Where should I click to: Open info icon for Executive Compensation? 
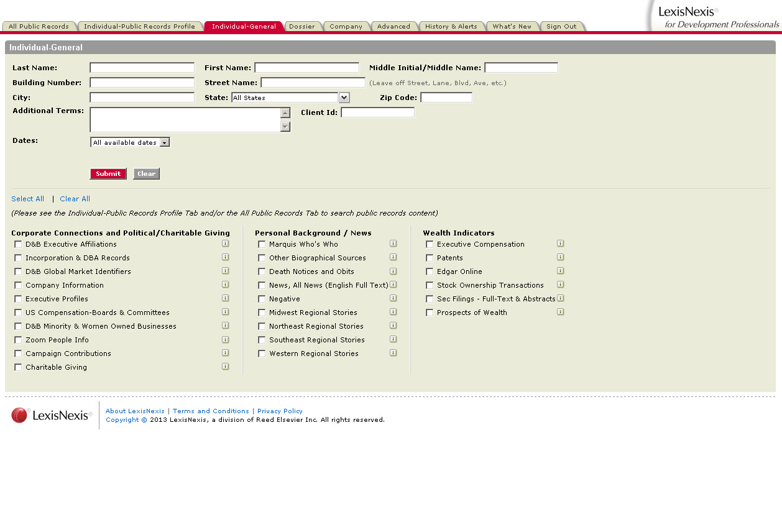point(560,244)
